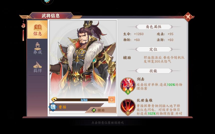Tap the green leaf 辅助 role icon
This screenshot has width=215, height=134.
[94, 110]
